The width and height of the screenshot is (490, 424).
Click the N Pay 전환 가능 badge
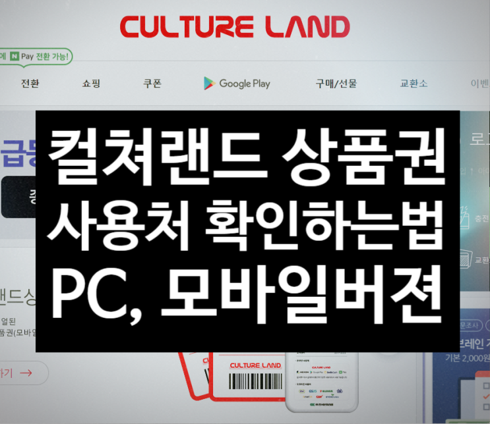(x=36, y=57)
